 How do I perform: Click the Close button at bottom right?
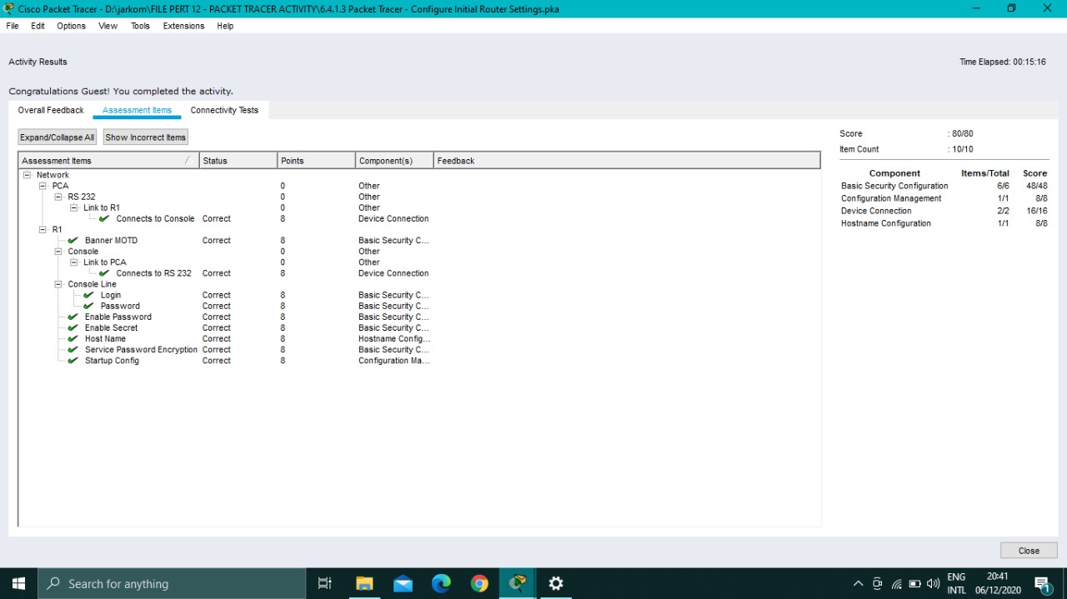(1029, 551)
